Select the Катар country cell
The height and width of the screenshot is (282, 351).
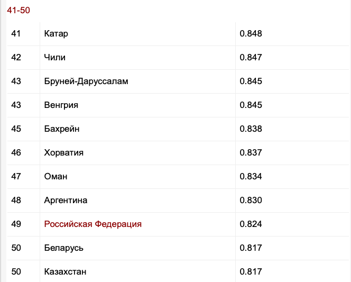point(57,34)
